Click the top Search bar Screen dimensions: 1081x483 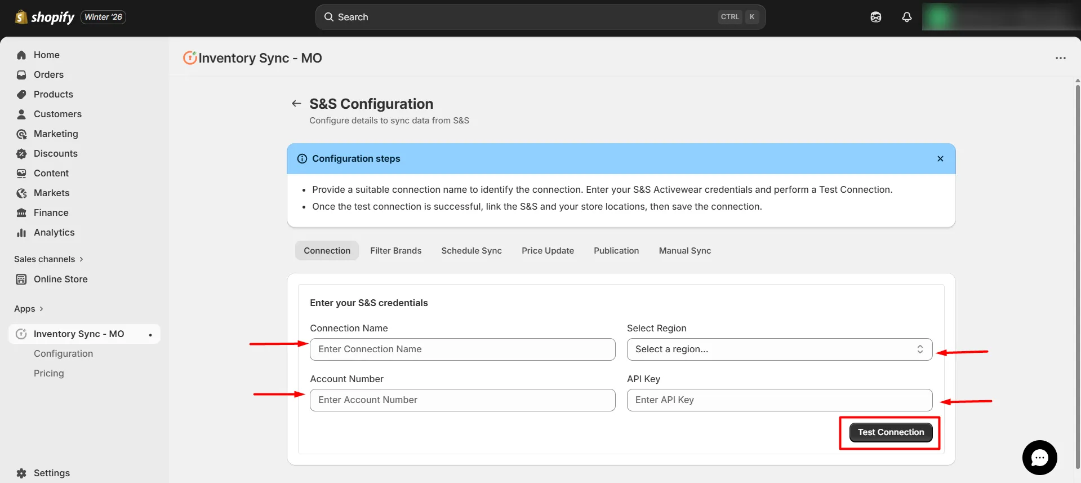[x=540, y=17]
